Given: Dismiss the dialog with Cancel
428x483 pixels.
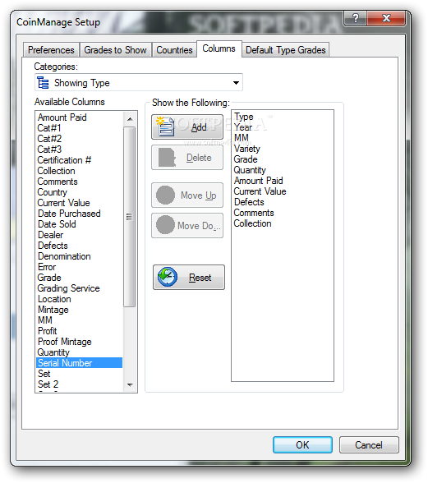Looking at the screenshot, I should pyautogui.click(x=369, y=445).
